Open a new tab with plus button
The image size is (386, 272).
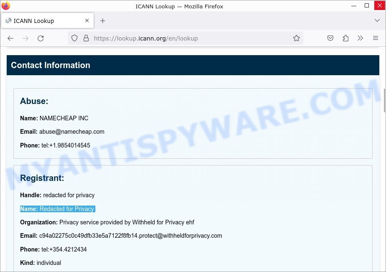tap(102, 21)
